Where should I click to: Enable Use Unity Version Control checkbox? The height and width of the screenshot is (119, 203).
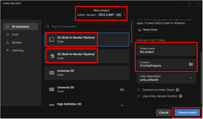click(x=139, y=96)
